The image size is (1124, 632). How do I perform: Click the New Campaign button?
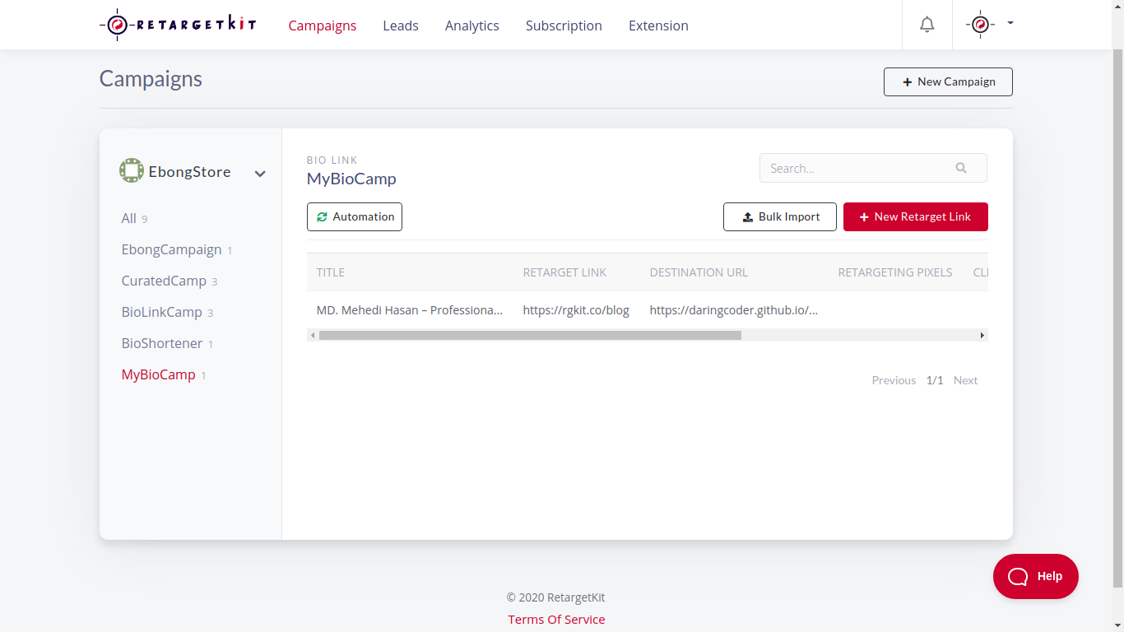point(948,81)
